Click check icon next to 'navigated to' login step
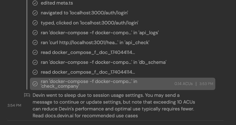This screenshot has width=236, height=125. (35, 13)
